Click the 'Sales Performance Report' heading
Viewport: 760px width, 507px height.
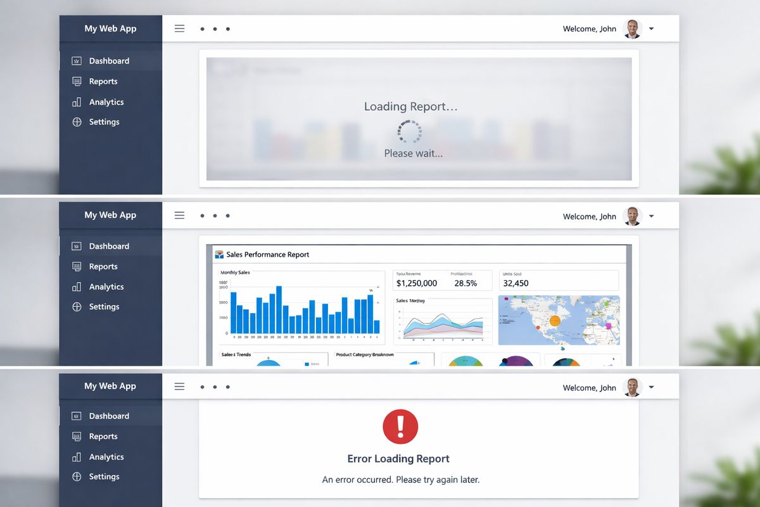pos(268,254)
